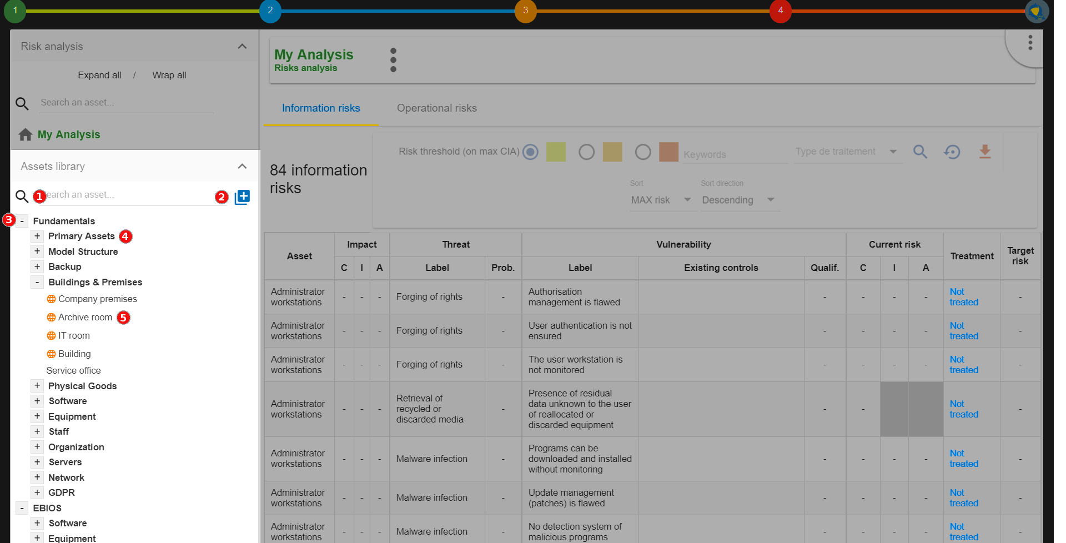Click the green threshold color swatch
Viewport: 1066px width, 543px height.
coord(556,152)
